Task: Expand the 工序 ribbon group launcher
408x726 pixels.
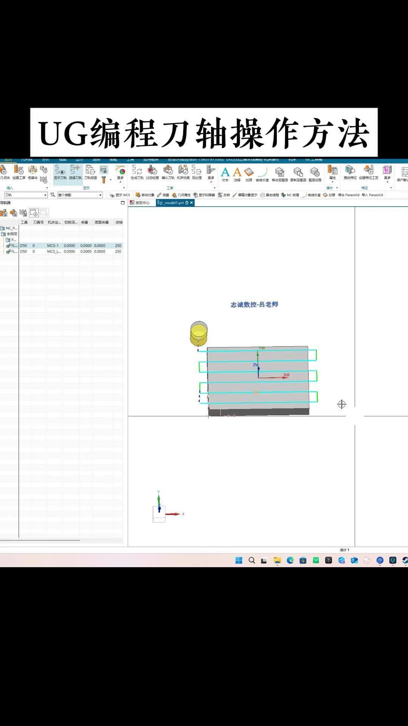Action: click(215, 188)
